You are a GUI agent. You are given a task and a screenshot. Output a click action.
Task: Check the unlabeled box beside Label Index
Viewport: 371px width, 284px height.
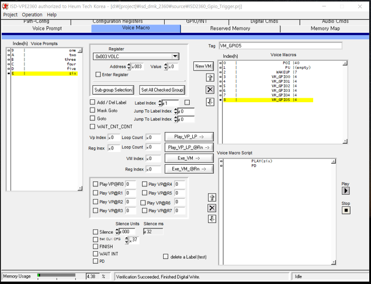click(x=187, y=102)
